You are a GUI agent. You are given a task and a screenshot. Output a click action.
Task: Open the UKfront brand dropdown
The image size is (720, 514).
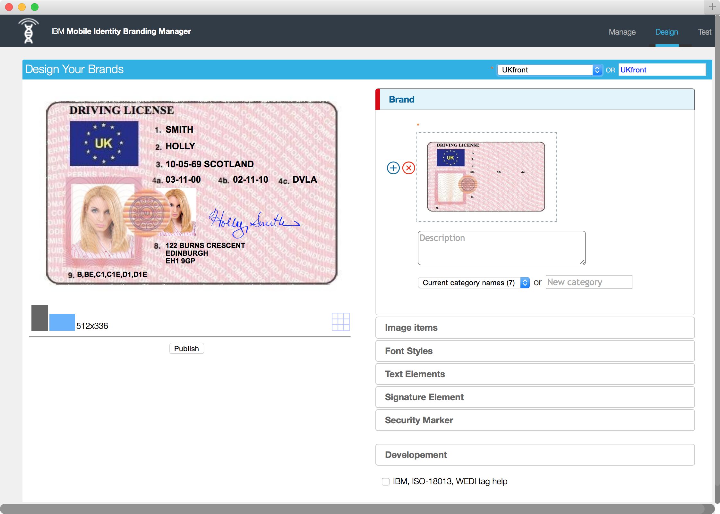(549, 70)
